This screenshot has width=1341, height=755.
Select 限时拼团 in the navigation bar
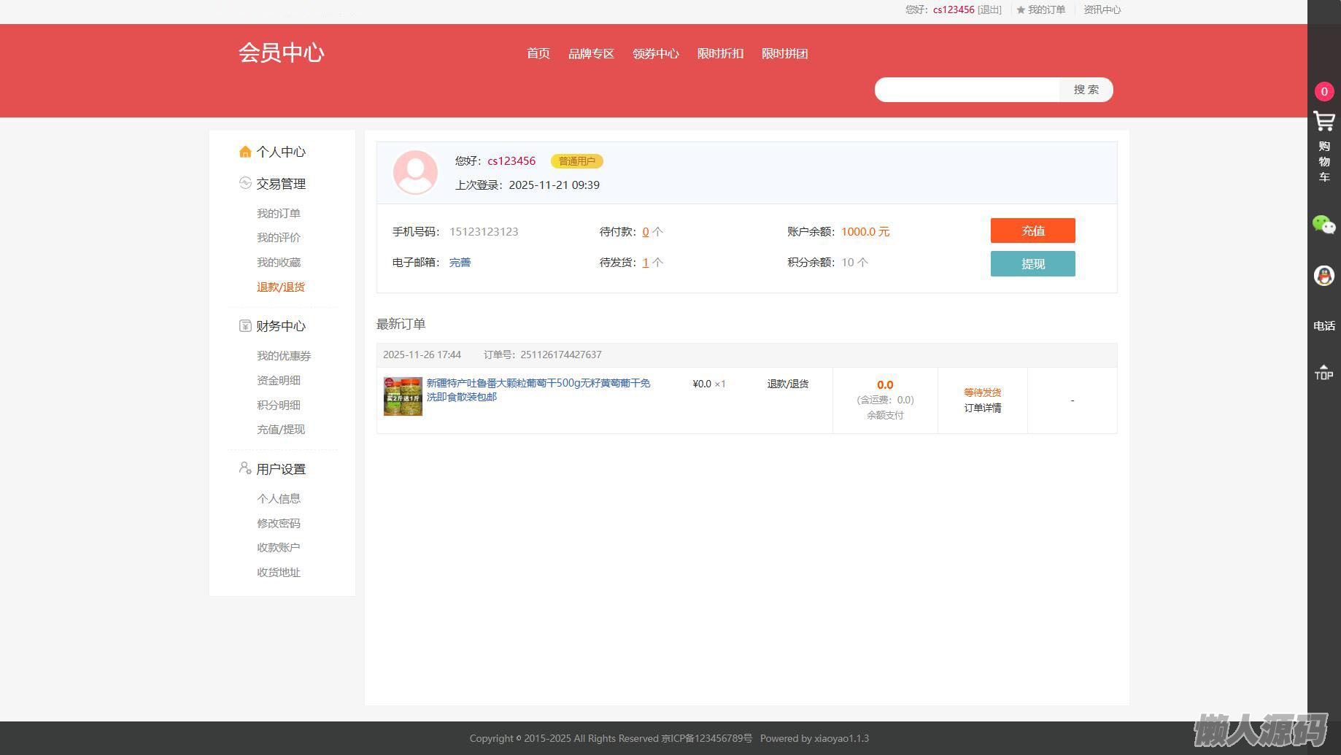tap(784, 54)
